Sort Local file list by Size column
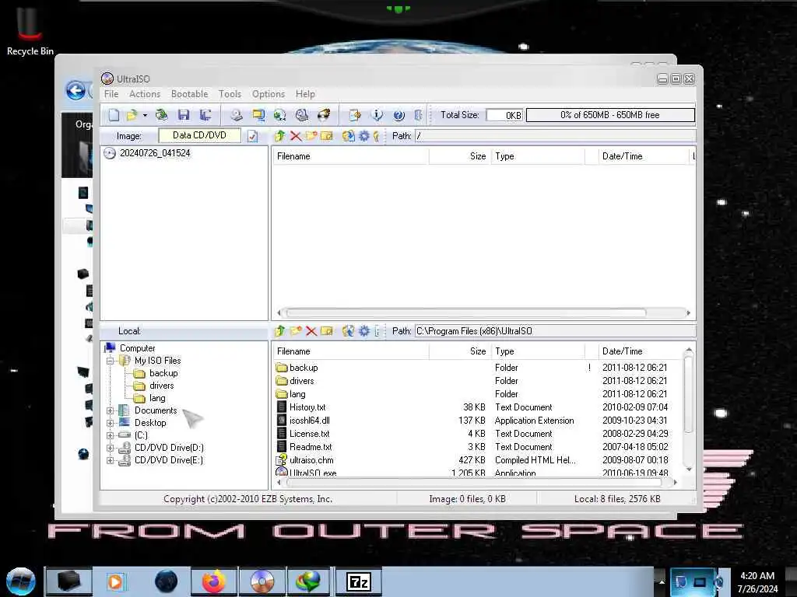 (x=459, y=351)
